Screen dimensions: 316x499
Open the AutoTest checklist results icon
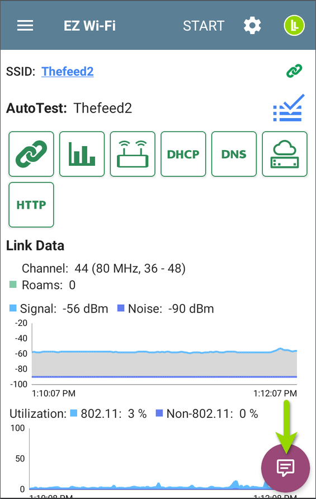289,108
